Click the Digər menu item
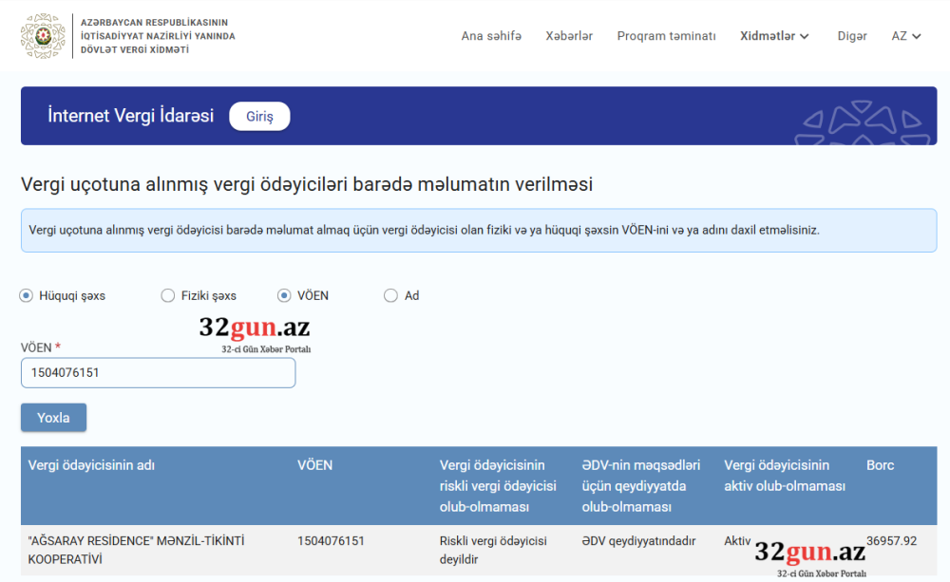950x582 pixels. tap(852, 36)
